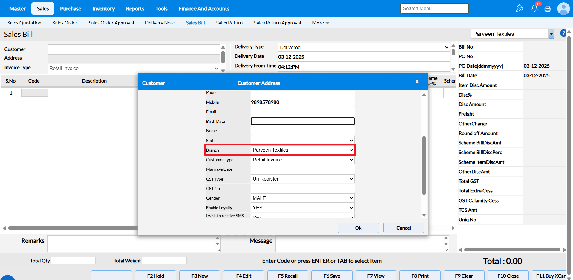Click the printer icon in header
Screen dimensions: 573x280
point(548,9)
